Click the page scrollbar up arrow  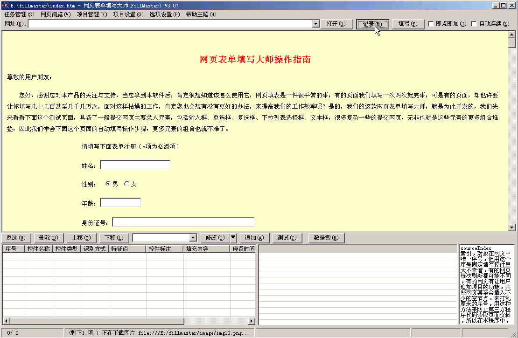tap(512, 34)
